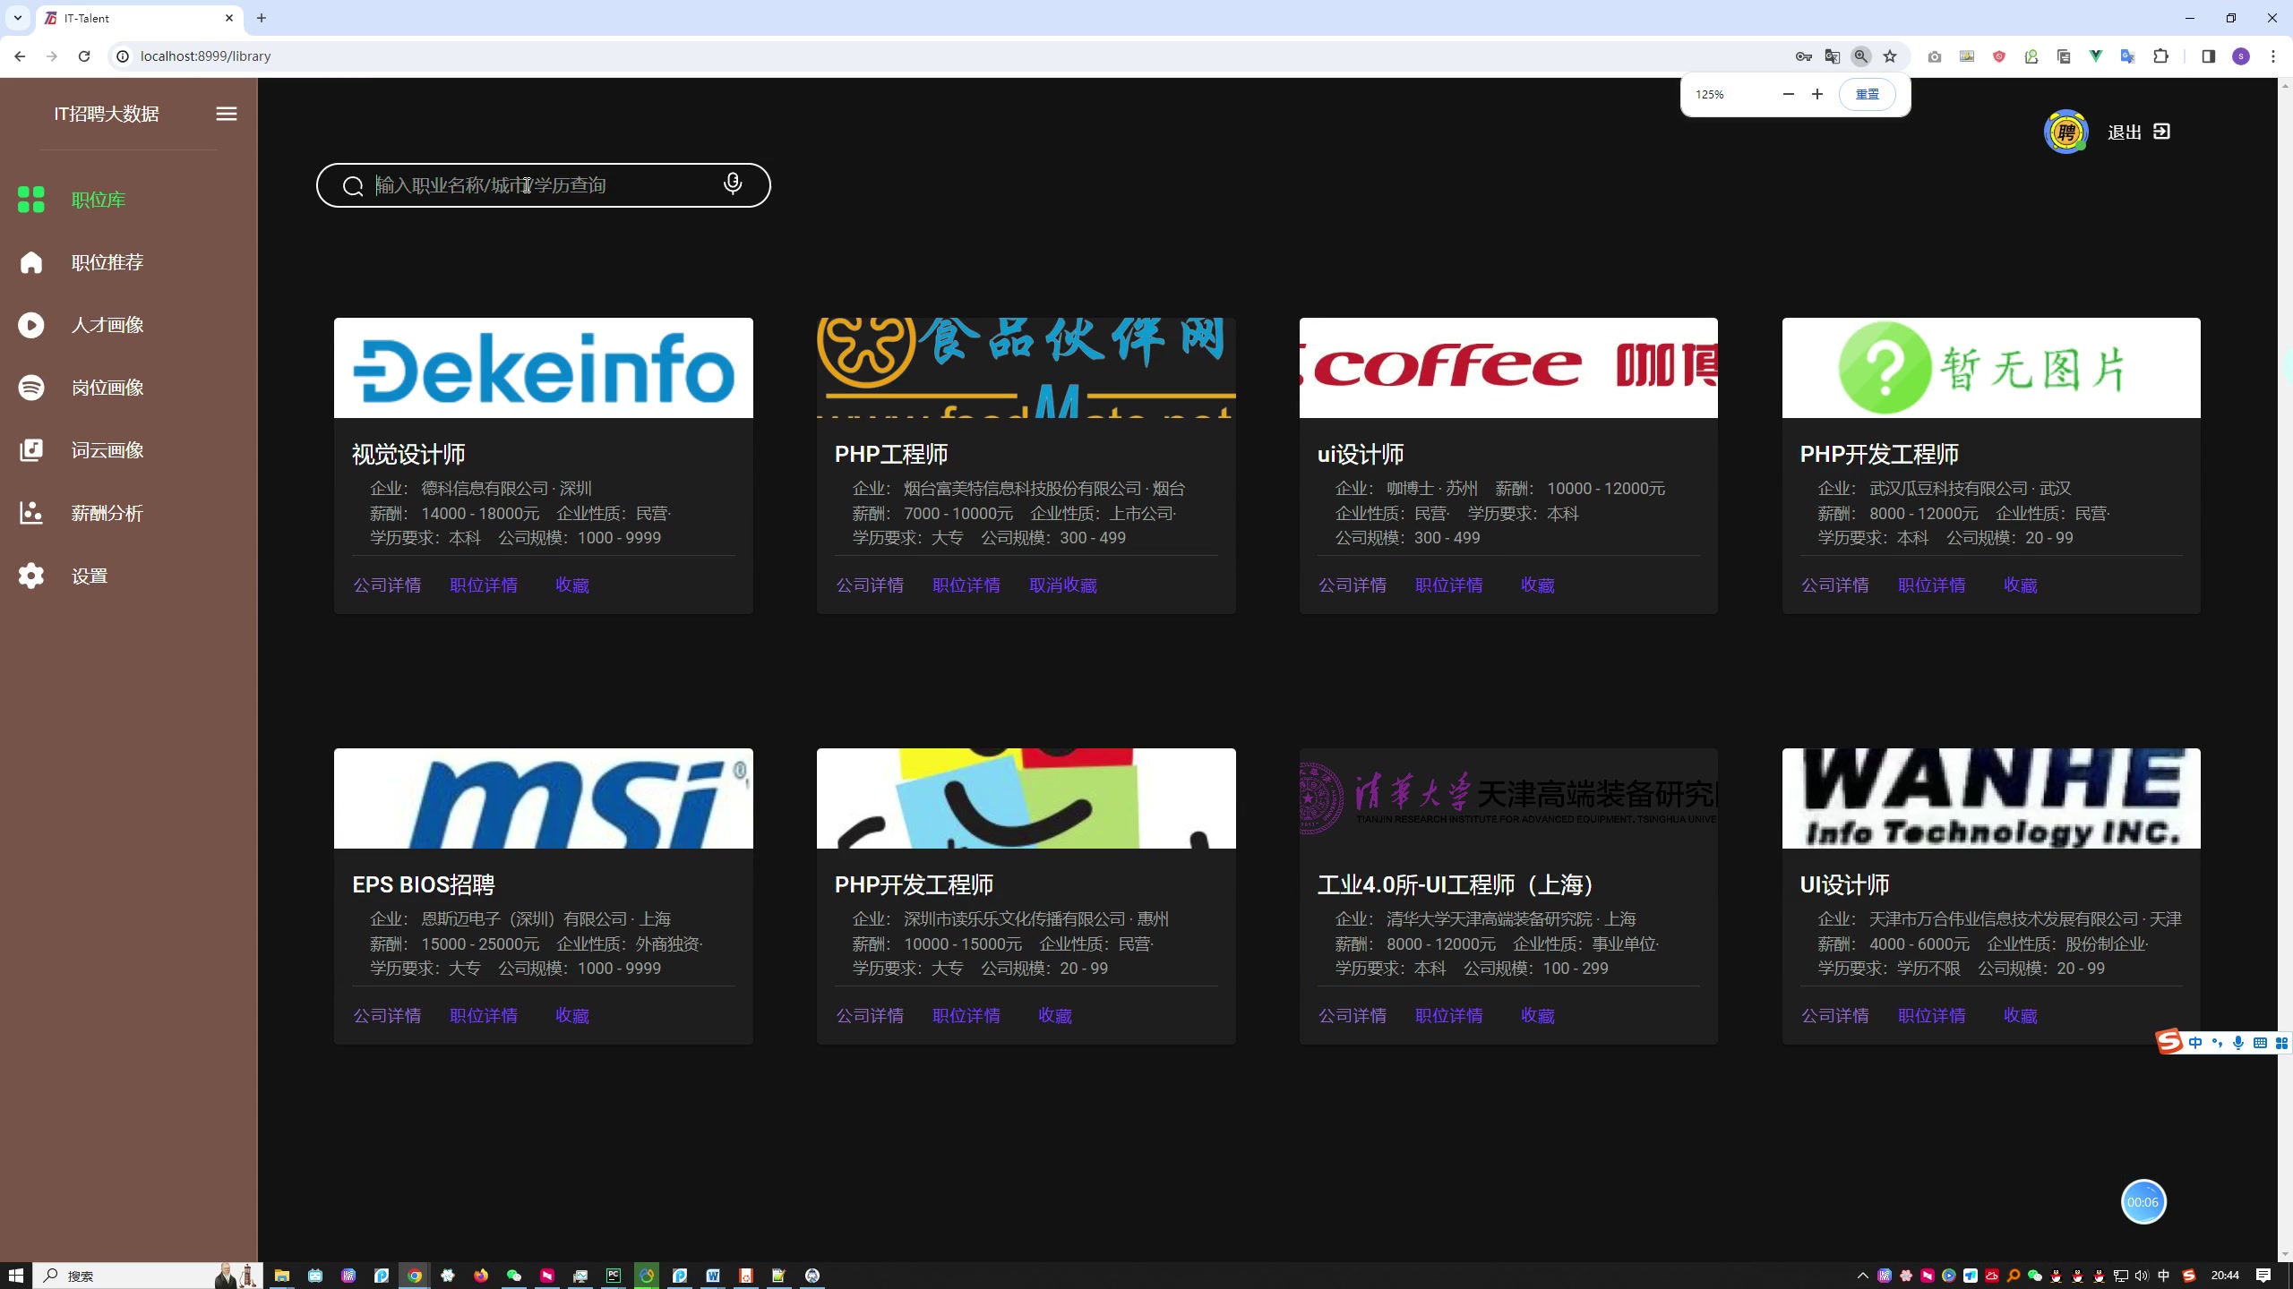Open Word from the taskbar
The width and height of the screenshot is (2293, 1289).
(713, 1276)
